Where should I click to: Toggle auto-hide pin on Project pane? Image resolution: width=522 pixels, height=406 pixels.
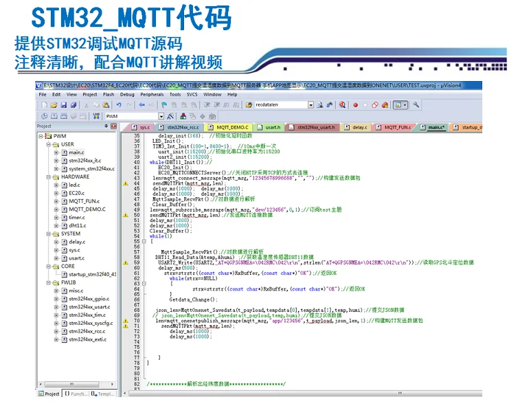pos(106,126)
